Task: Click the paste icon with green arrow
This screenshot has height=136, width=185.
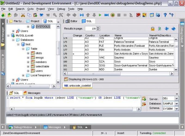Action: coord(35,15)
